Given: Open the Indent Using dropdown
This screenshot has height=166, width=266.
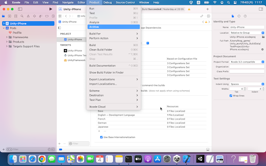Looking at the screenshot, I should [247, 84].
